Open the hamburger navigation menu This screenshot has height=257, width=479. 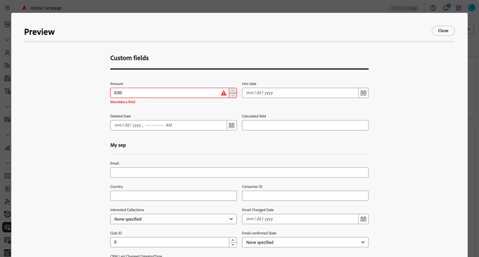click(x=8, y=8)
